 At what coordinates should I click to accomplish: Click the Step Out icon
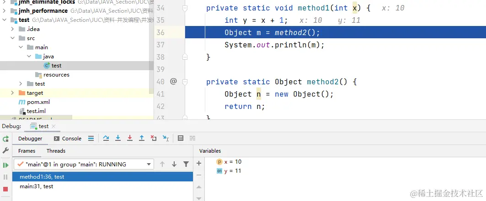pyautogui.click(x=142, y=138)
